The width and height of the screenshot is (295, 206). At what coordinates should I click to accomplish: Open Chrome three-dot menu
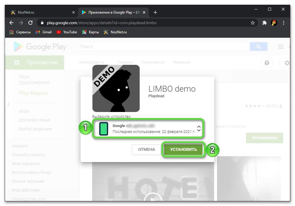coord(284,23)
